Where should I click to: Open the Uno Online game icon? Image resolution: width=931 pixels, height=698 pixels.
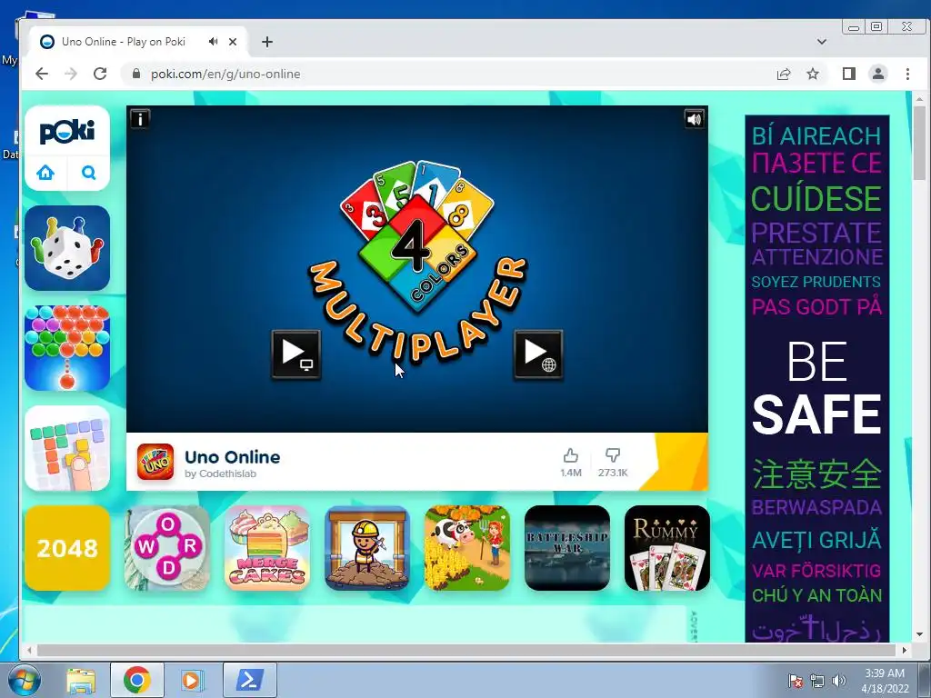tap(155, 462)
